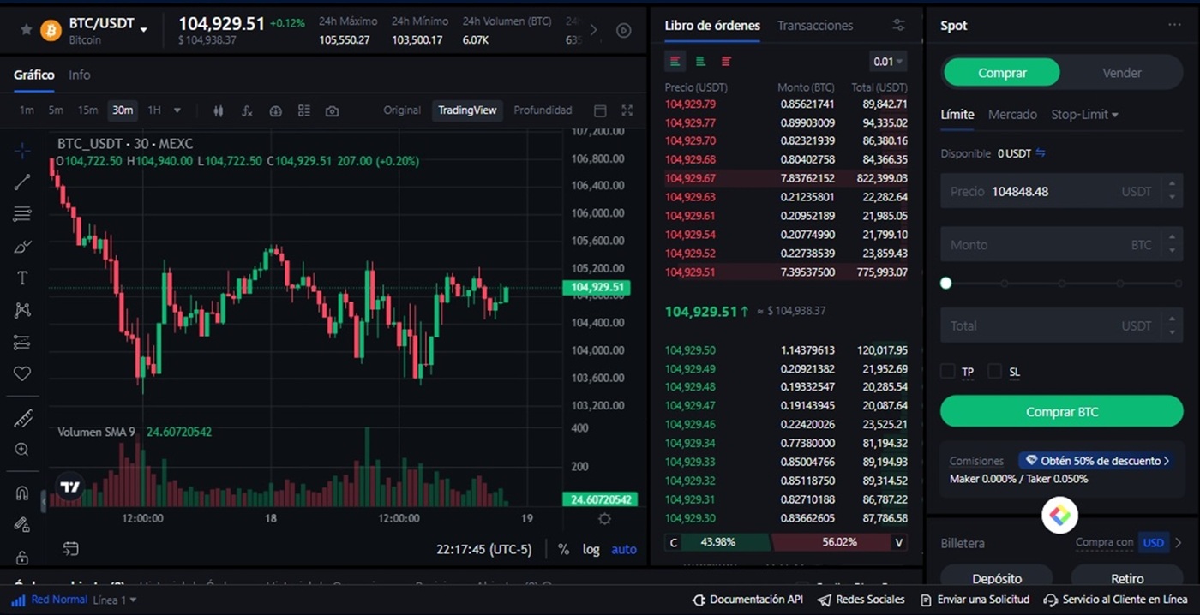
Task: Open the Fibonacci lines tool group
Action: coord(22,214)
